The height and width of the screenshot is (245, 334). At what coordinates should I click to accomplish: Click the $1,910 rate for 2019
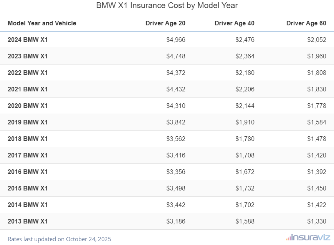tap(245, 122)
